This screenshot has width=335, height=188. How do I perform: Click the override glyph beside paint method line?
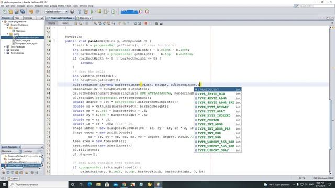click(50, 41)
